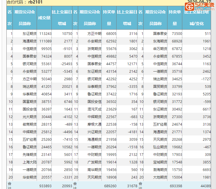Screen dimensions: 216x189
Task: Select long position change value -3355
Action: pyautogui.click(x=133, y=87)
